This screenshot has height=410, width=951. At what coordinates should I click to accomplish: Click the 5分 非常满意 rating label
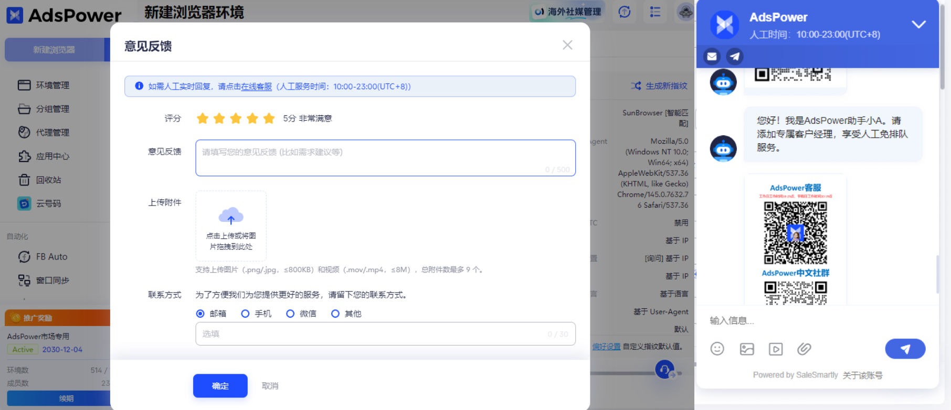308,118
